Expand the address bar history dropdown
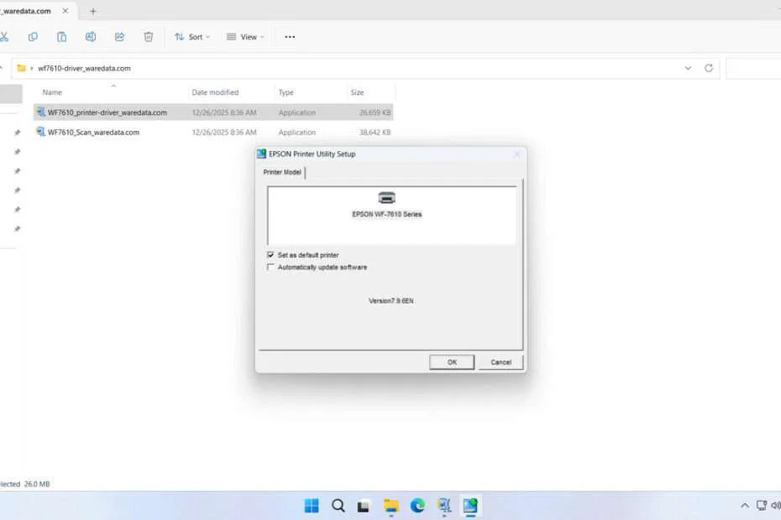This screenshot has width=781, height=520. point(688,68)
